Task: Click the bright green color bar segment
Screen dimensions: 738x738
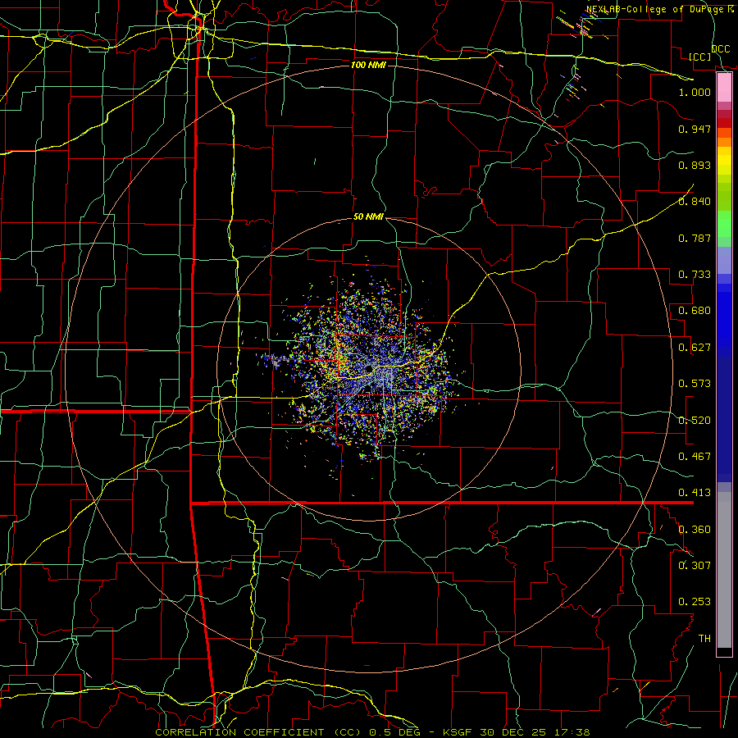Action: [x=724, y=224]
